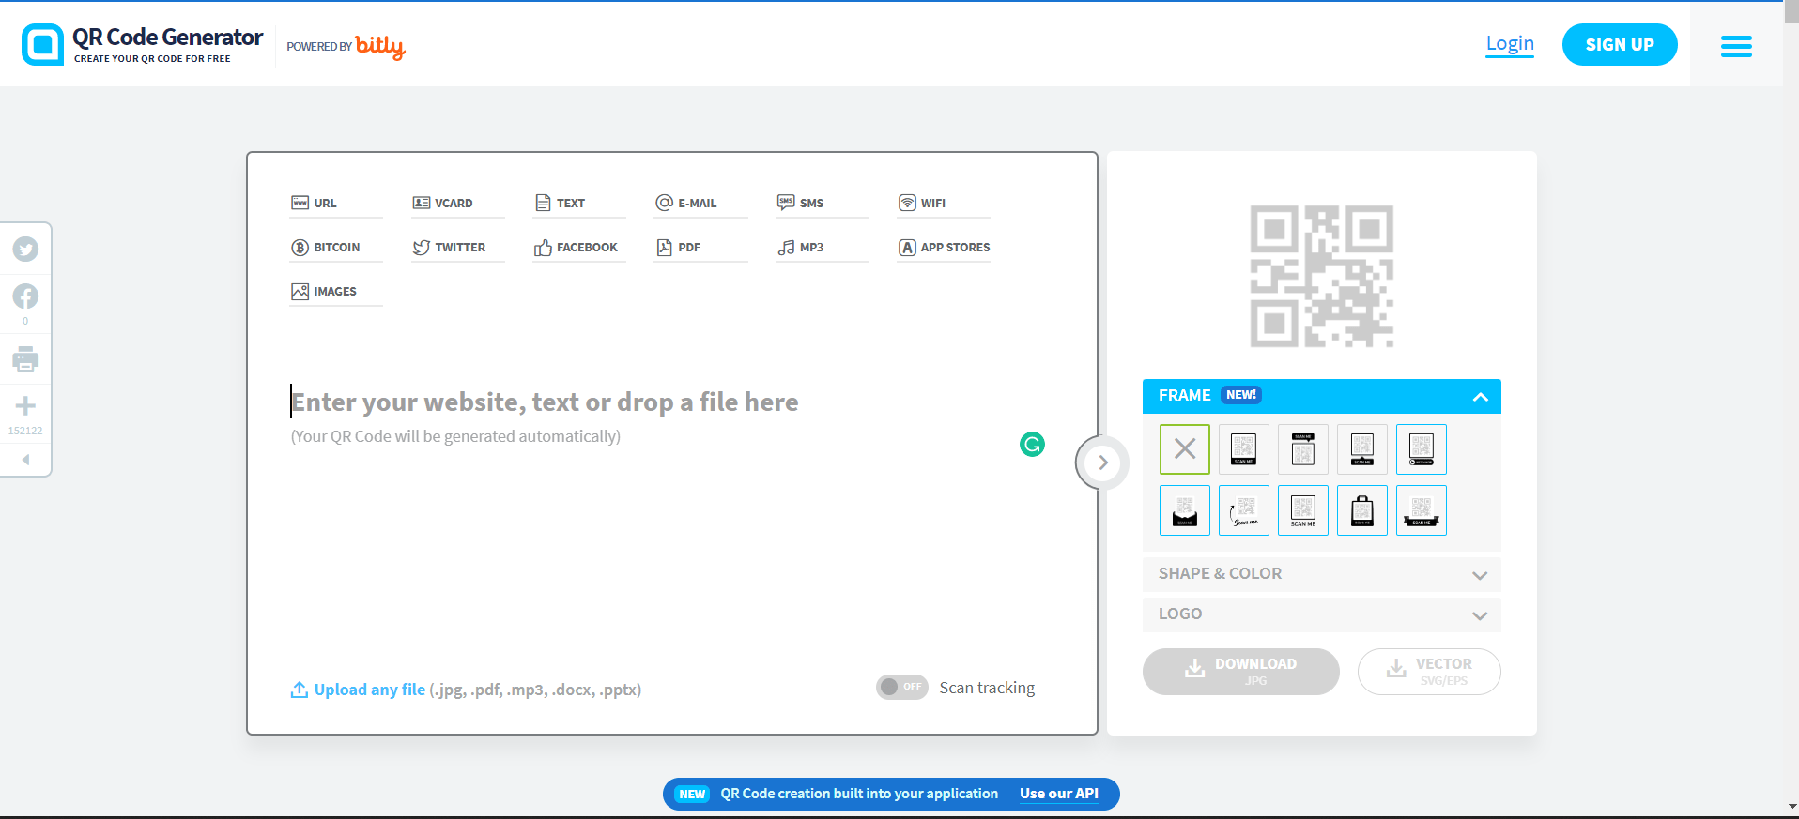1799x819 pixels.
Task: Select frame with bottom SCAN ME bar
Action: pos(1244,448)
